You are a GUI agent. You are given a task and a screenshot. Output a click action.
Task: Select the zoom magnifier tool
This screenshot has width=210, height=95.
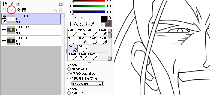(x=76, y=24)
